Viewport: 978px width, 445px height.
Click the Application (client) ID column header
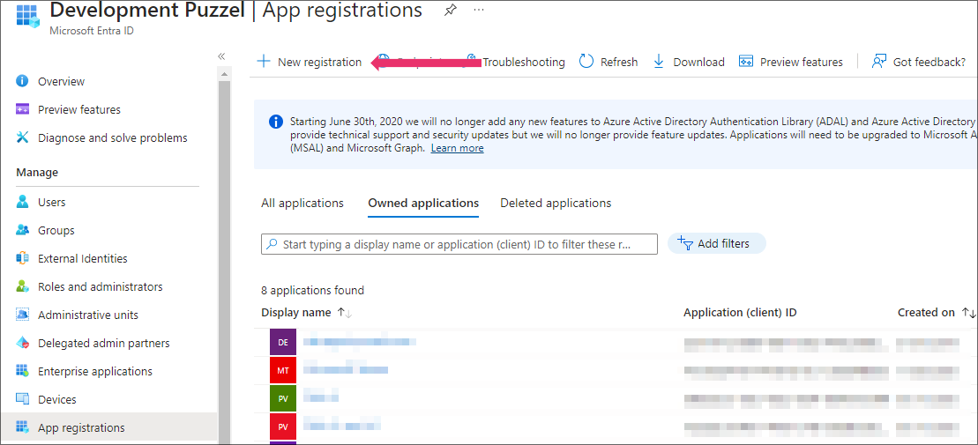740,312
